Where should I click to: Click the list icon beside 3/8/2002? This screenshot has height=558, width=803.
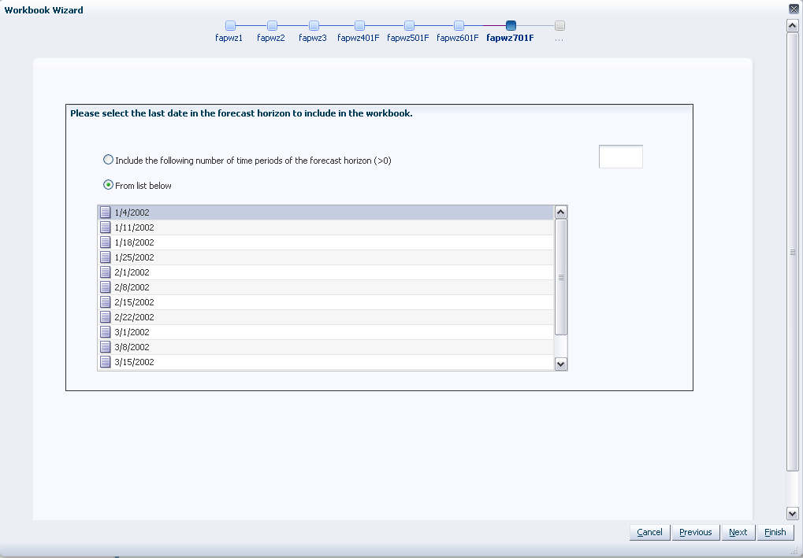pos(105,347)
